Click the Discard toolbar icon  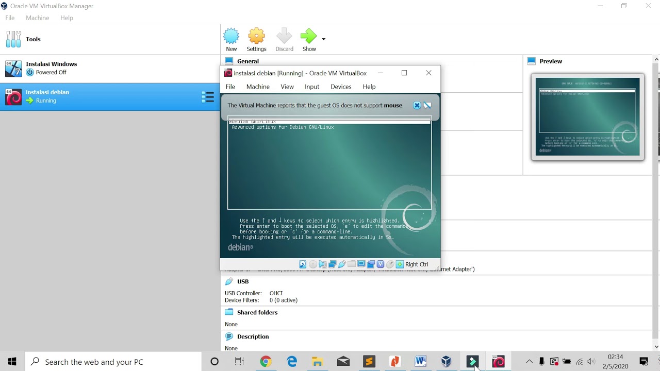coord(284,40)
